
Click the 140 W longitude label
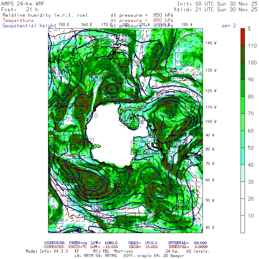coord(211,43)
